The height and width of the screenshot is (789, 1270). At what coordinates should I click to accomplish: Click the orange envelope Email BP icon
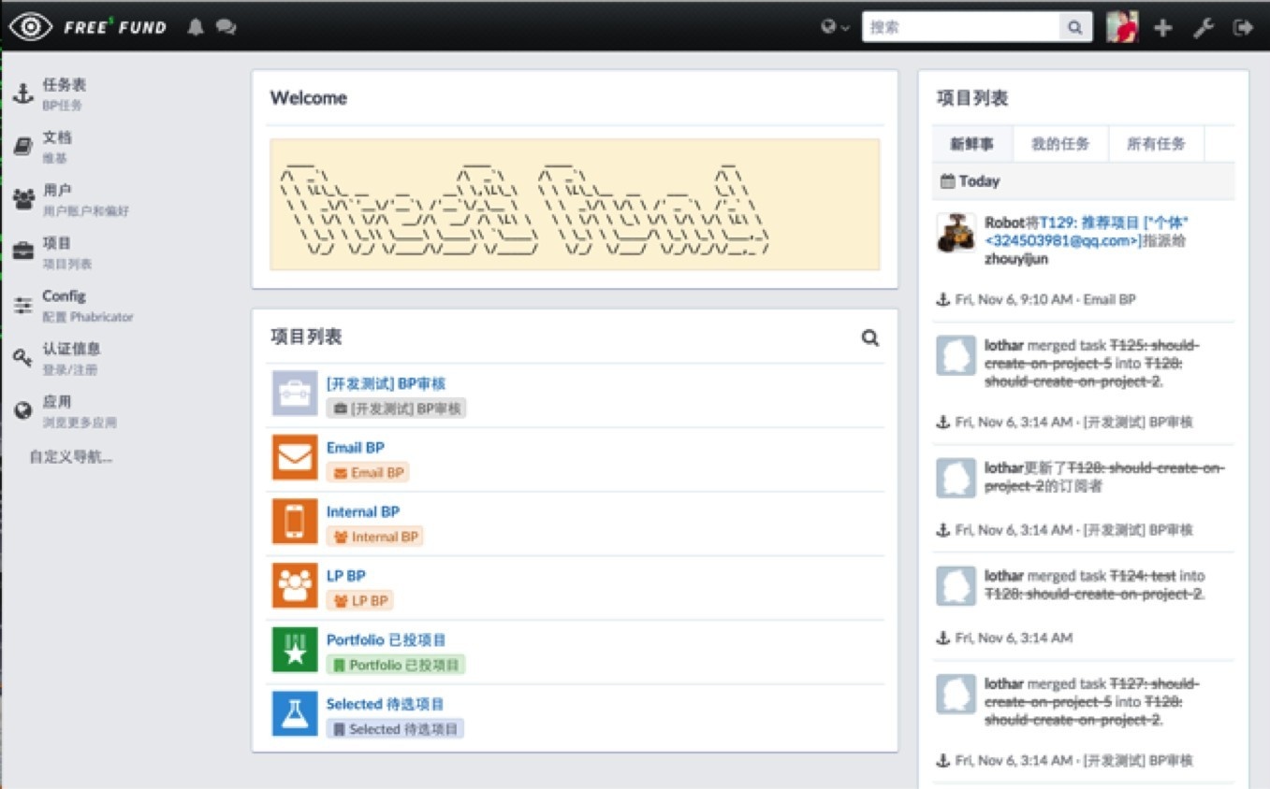click(295, 457)
